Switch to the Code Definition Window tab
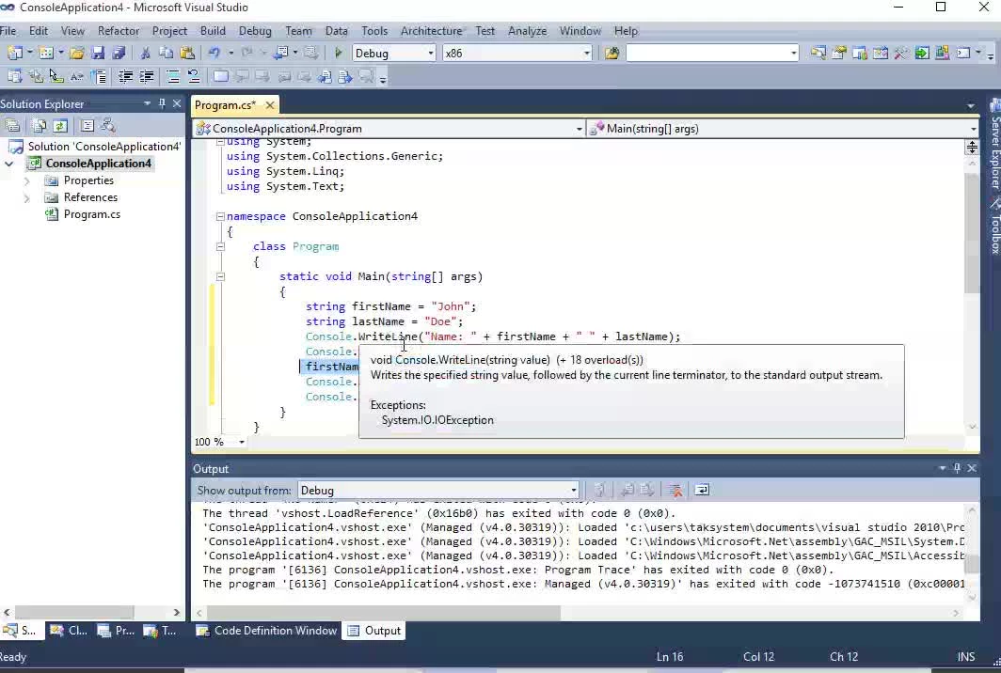 tap(267, 631)
